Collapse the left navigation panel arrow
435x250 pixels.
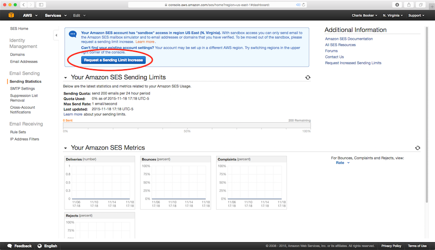coord(56,35)
